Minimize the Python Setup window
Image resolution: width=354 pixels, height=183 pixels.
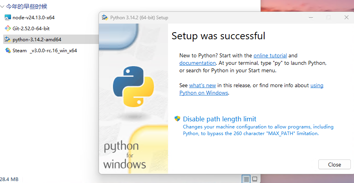click(311, 17)
